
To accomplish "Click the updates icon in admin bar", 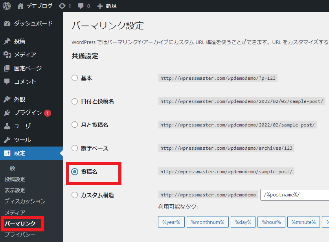I will pyautogui.click(x=62, y=6).
